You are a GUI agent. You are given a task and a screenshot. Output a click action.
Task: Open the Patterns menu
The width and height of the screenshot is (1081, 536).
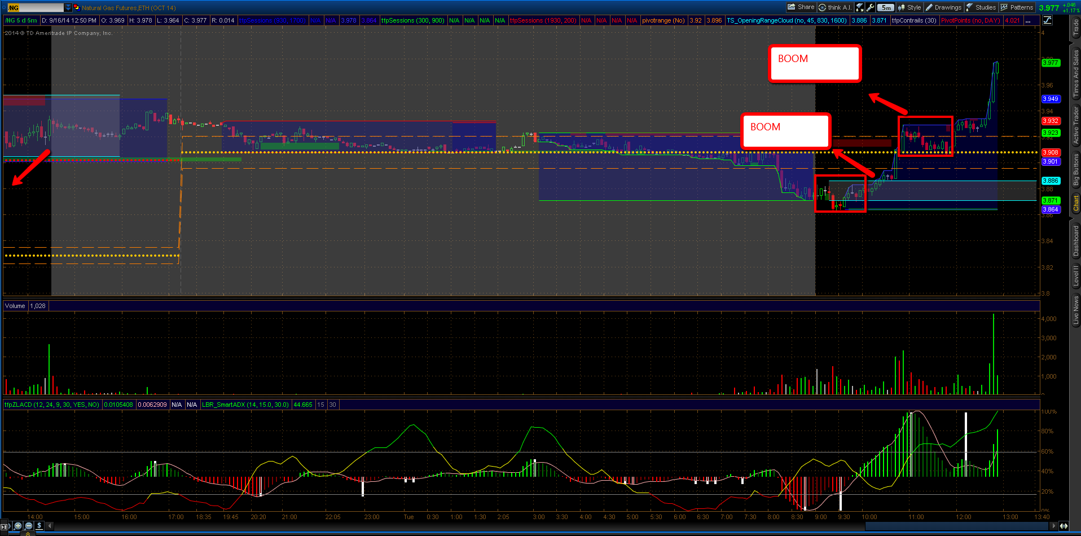click(1017, 7)
